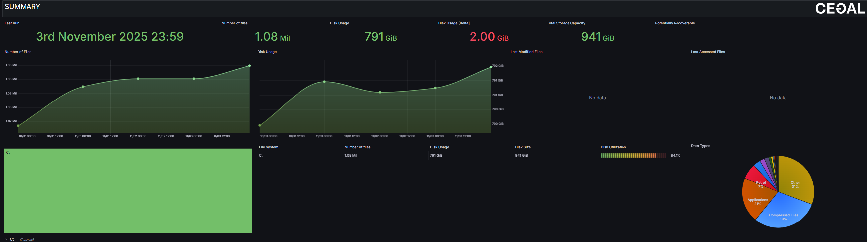Open the Last Modified Files panel title
Viewport: 867px width, 242px height.
coord(526,52)
